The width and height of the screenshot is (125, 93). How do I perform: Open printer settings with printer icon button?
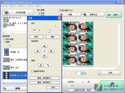18,12
